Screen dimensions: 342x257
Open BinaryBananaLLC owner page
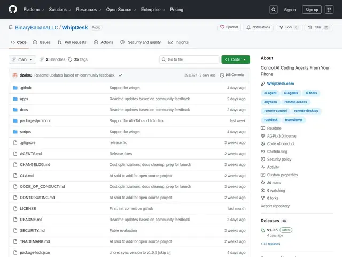(x=36, y=27)
